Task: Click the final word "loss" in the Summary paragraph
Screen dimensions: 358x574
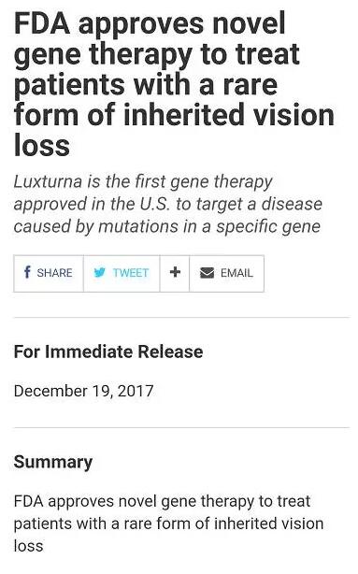Action: point(29,546)
